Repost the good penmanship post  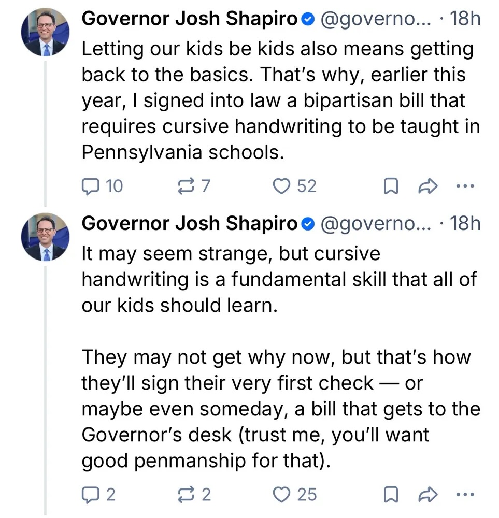(186, 494)
